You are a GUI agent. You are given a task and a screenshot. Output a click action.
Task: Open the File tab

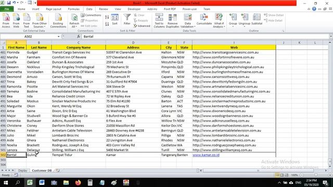7,9
